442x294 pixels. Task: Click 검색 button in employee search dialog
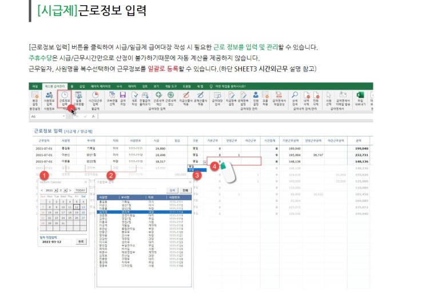click(x=172, y=190)
